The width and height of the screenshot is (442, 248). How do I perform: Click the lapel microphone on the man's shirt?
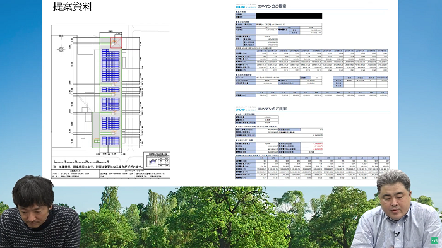397,234
